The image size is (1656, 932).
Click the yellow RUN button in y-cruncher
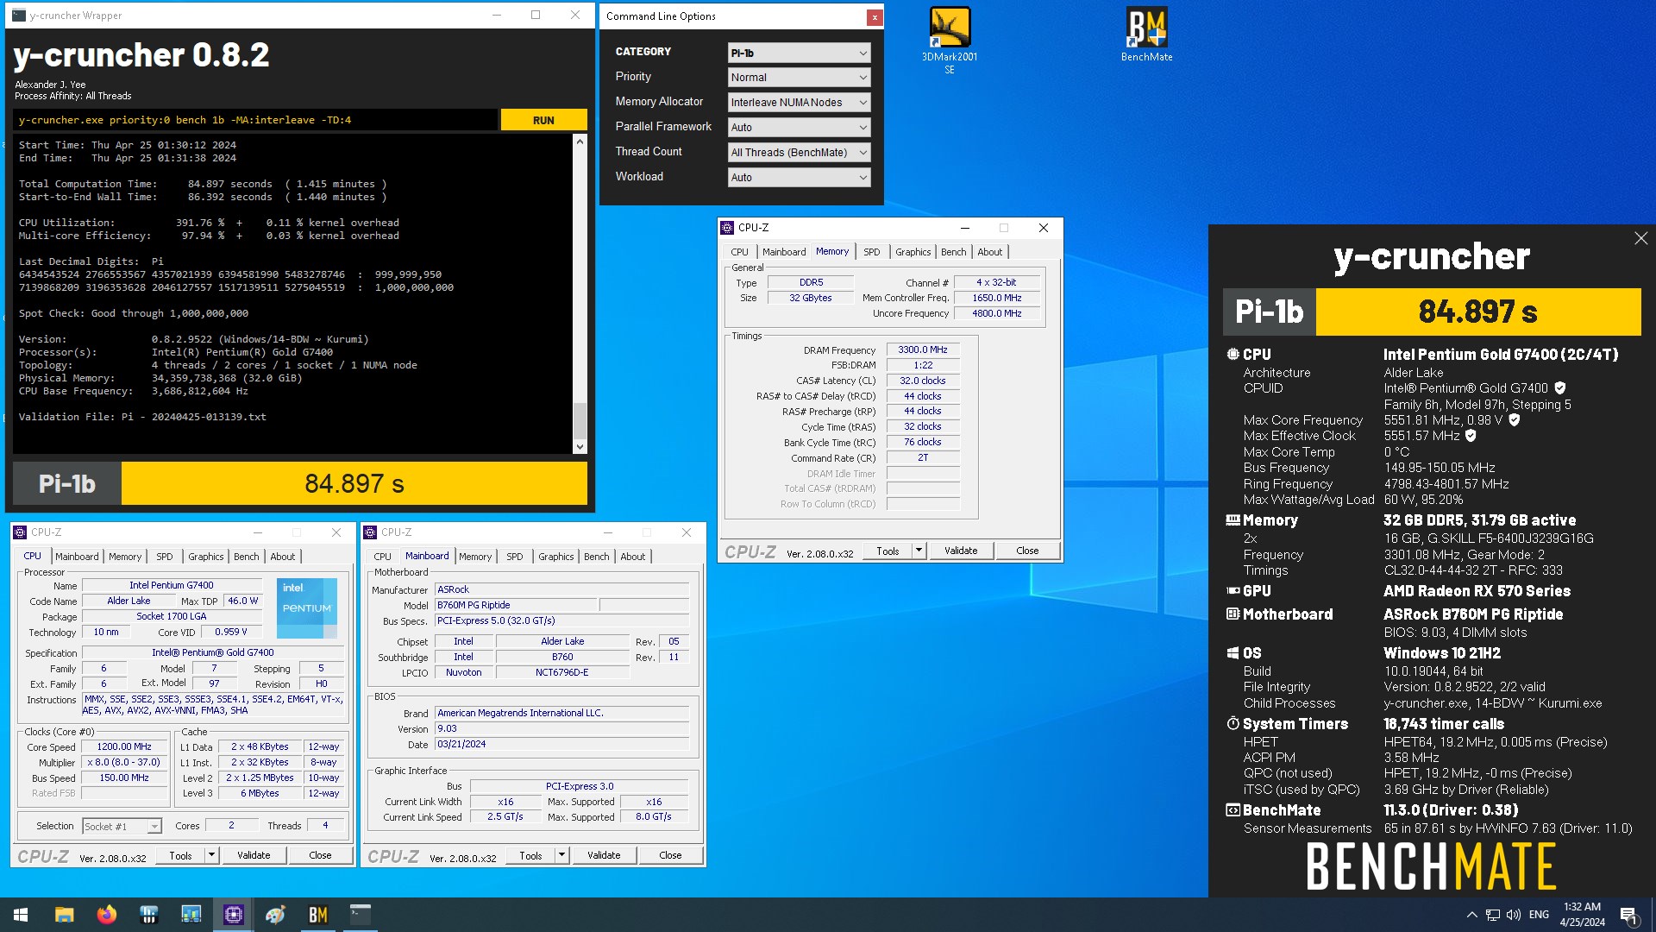pos(543,120)
